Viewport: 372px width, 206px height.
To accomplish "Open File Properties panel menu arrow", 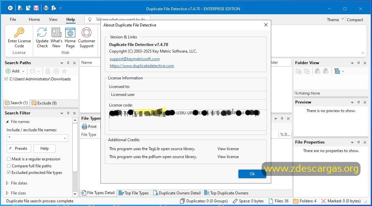I will (x=352, y=143).
